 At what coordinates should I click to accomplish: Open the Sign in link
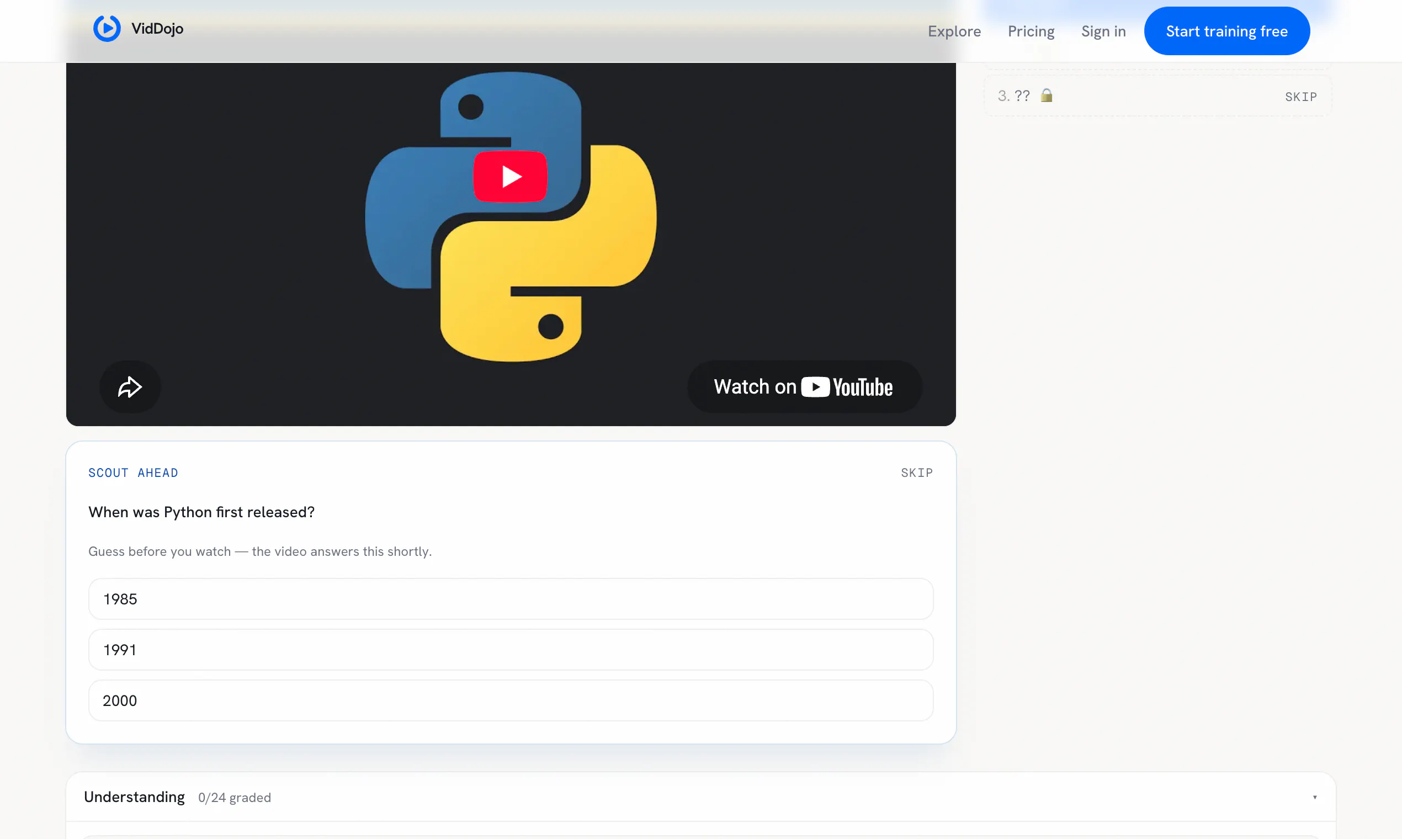click(x=1103, y=31)
